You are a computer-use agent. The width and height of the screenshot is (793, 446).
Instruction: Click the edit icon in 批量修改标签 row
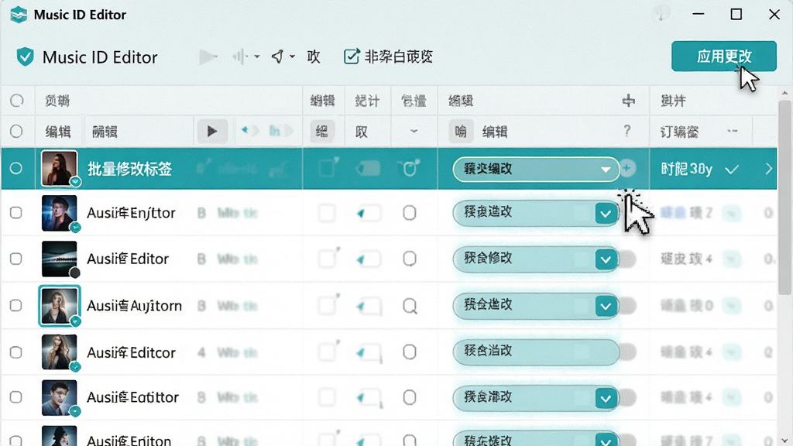click(x=328, y=168)
